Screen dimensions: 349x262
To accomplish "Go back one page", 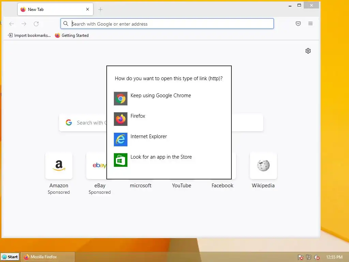I will pos(12,24).
